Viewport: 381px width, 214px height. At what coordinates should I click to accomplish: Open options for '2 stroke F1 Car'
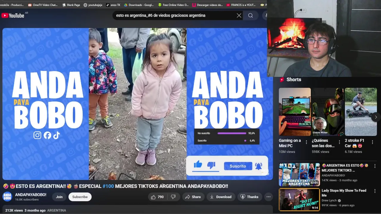pos(372,142)
